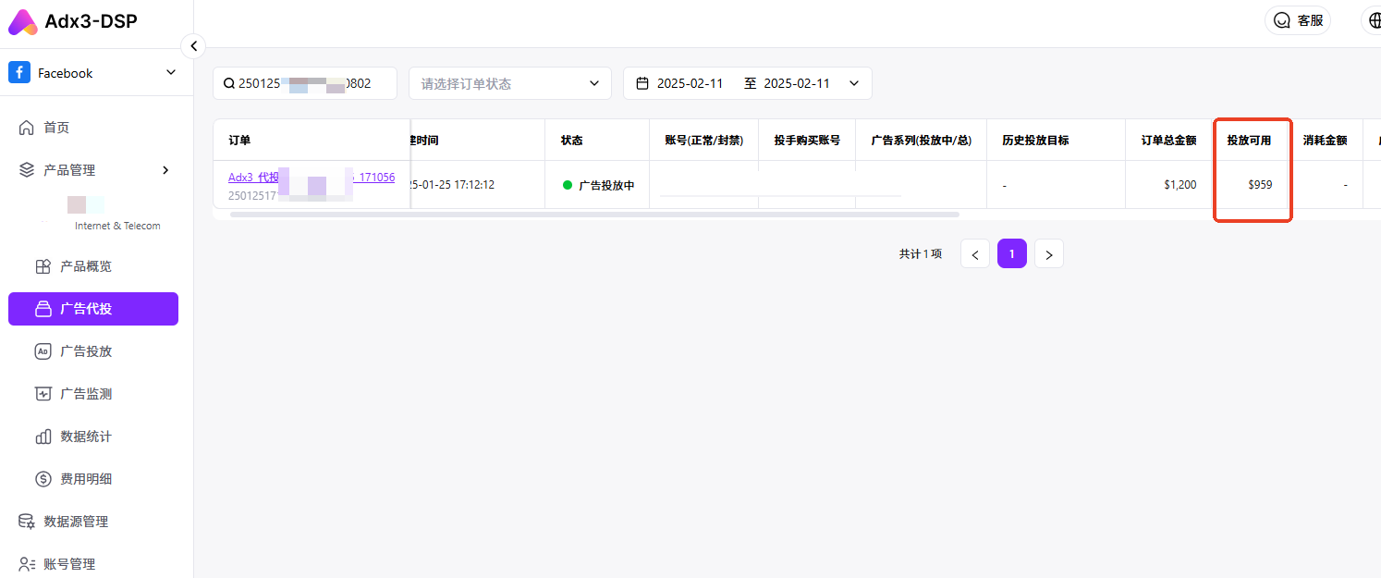Click the calendar icon in date range

[642, 83]
